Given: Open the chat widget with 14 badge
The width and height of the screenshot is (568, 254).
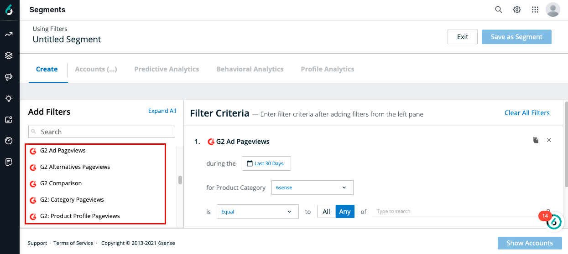Looking at the screenshot, I should (x=554, y=222).
